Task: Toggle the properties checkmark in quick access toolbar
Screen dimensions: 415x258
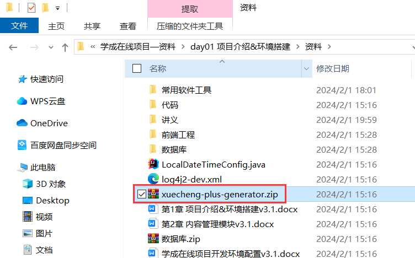Action: coord(31,8)
